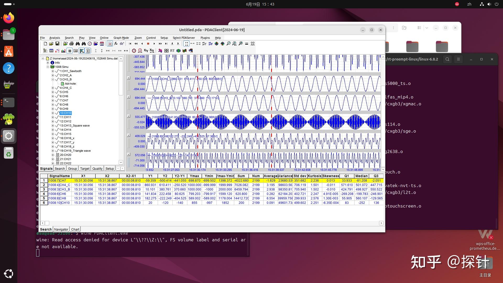Click the statistics table horizontal scrollbar thumb

coord(47,223)
